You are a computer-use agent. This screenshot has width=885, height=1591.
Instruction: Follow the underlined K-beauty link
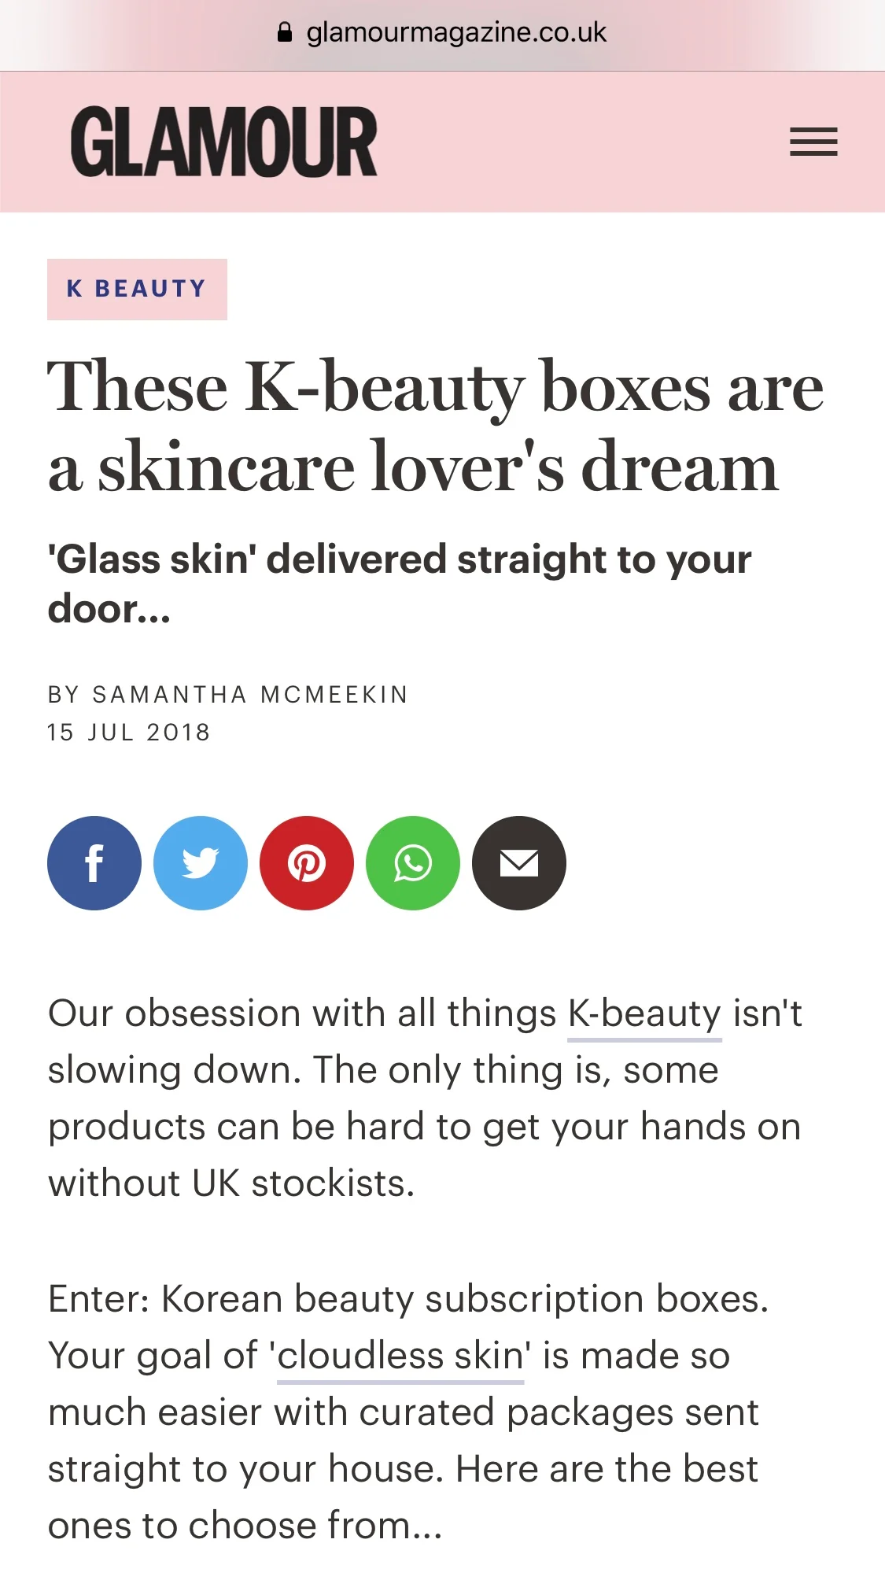[x=644, y=1014]
